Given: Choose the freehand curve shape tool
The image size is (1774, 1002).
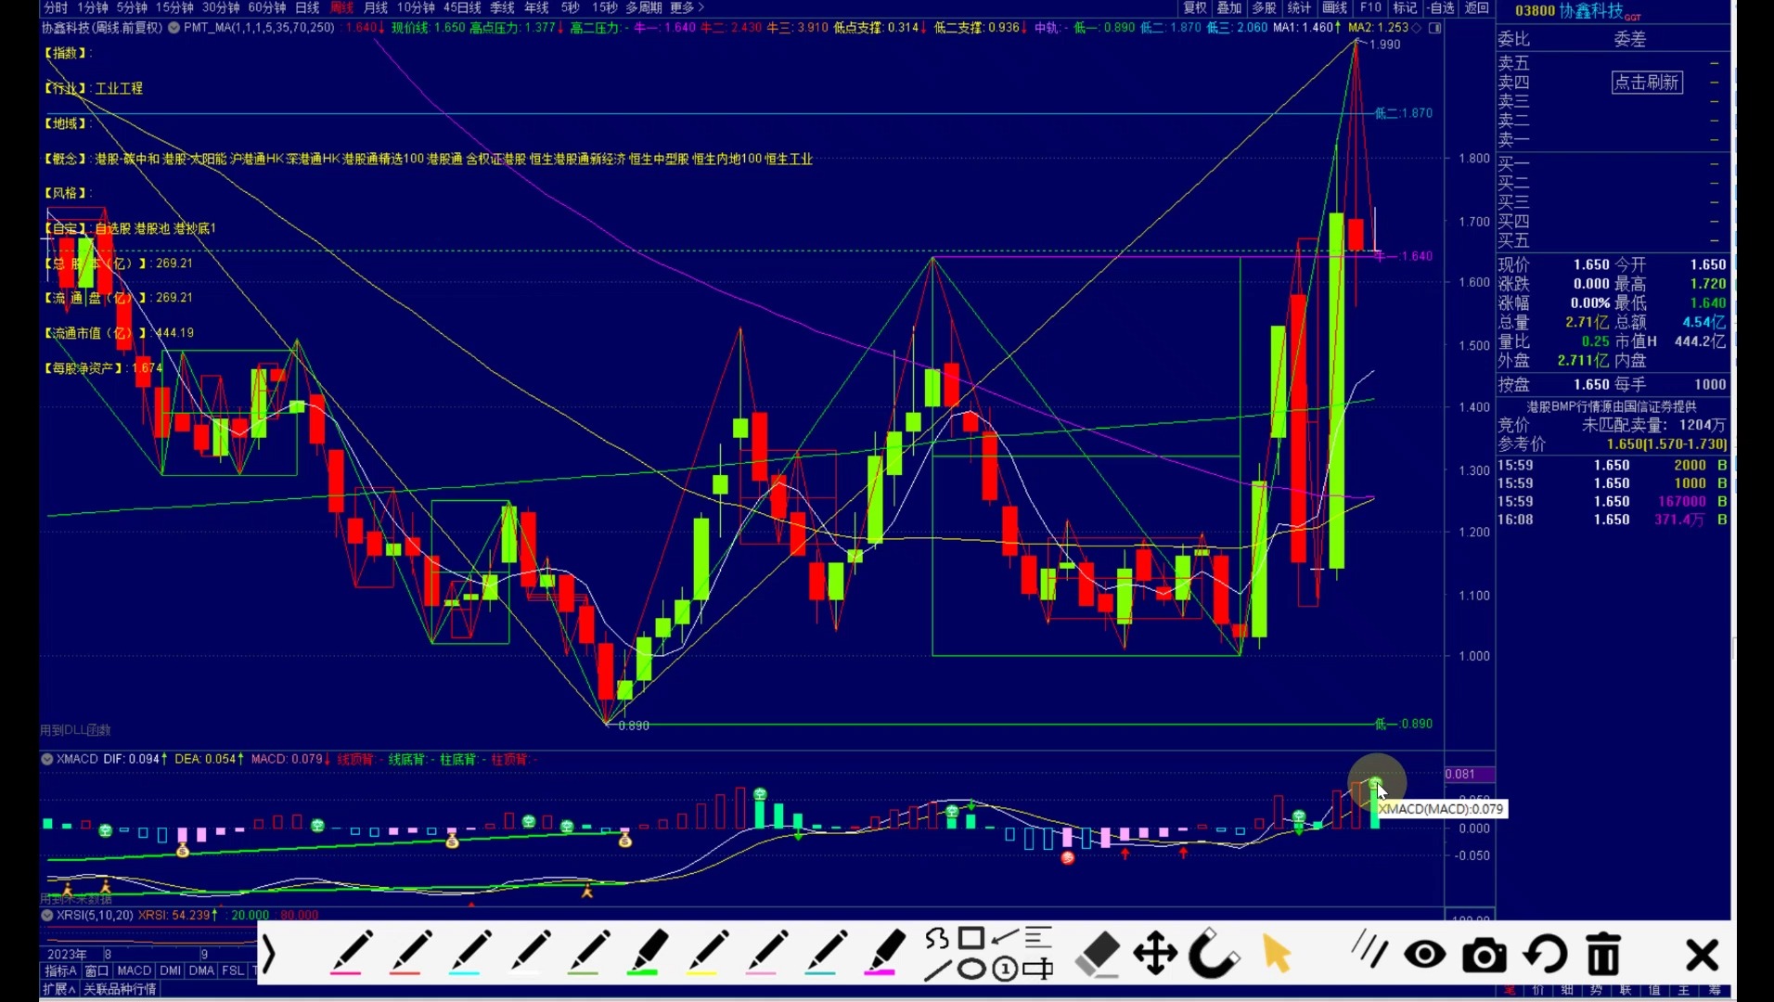Looking at the screenshot, I should [x=937, y=939].
